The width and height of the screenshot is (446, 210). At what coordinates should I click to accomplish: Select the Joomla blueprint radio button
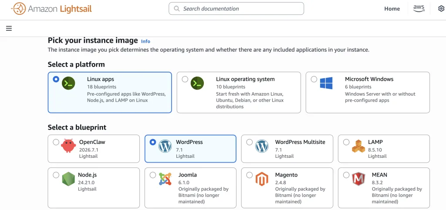point(153,175)
